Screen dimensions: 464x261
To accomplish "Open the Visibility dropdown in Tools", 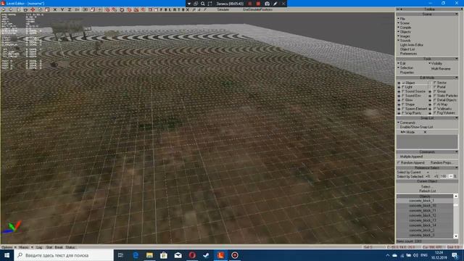I will click(x=436, y=63).
